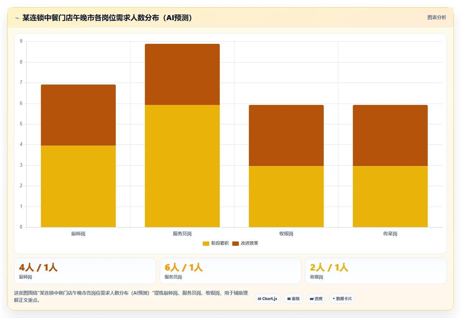Click the summary paragraph starting 这张图围绕

pyautogui.click(x=131, y=297)
